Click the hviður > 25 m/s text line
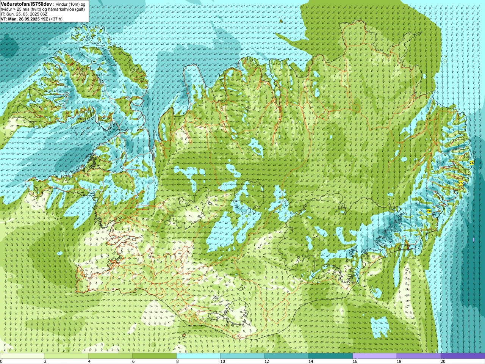Screen dimensions: 485x364 click(43, 9)
